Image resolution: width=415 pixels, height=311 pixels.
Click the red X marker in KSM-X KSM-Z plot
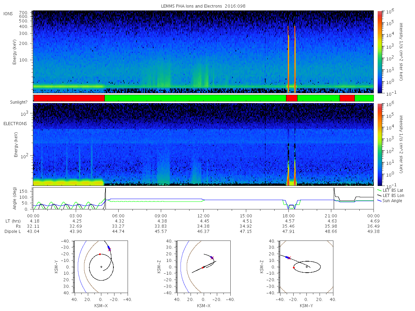point(212,257)
